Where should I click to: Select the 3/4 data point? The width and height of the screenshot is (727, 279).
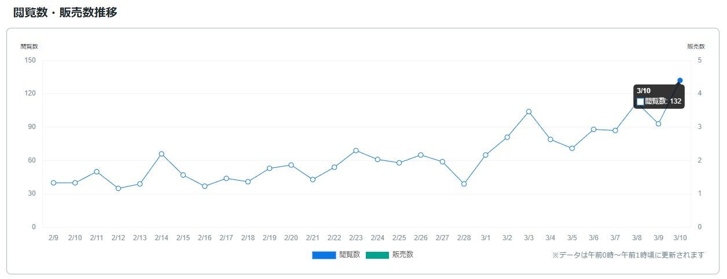550,139
